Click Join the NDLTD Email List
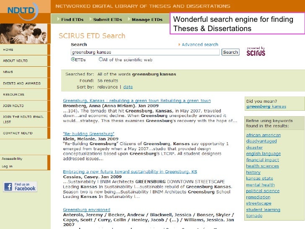The image size is (305, 229). 23,120
